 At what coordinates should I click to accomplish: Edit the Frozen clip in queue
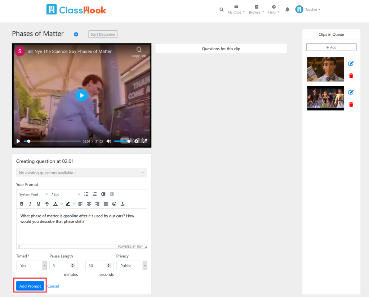351,92
